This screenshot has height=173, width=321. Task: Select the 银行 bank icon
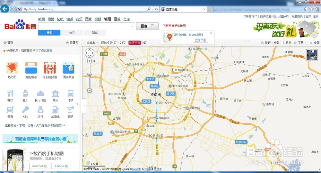point(40,110)
